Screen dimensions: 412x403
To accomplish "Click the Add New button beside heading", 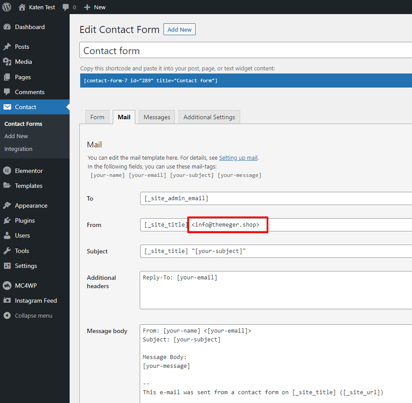I will tap(179, 29).
